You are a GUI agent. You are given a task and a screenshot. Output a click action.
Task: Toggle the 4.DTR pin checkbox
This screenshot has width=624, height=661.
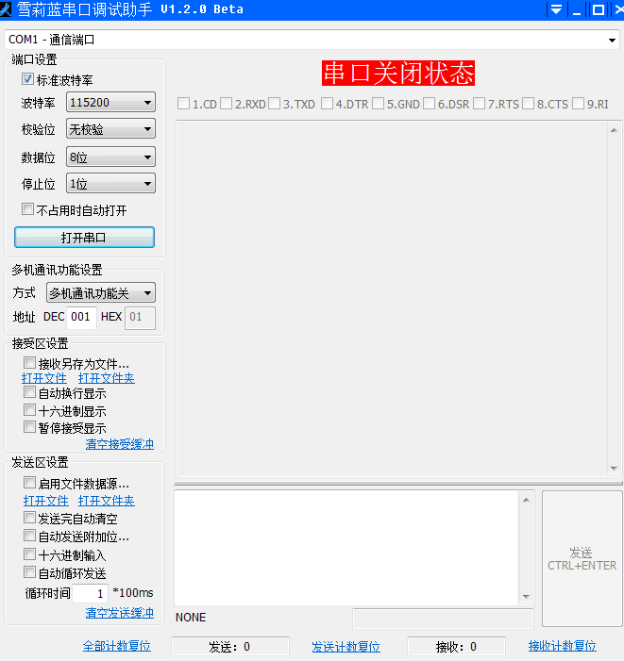click(327, 104)
